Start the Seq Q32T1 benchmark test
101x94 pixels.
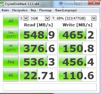click(11, 34)
